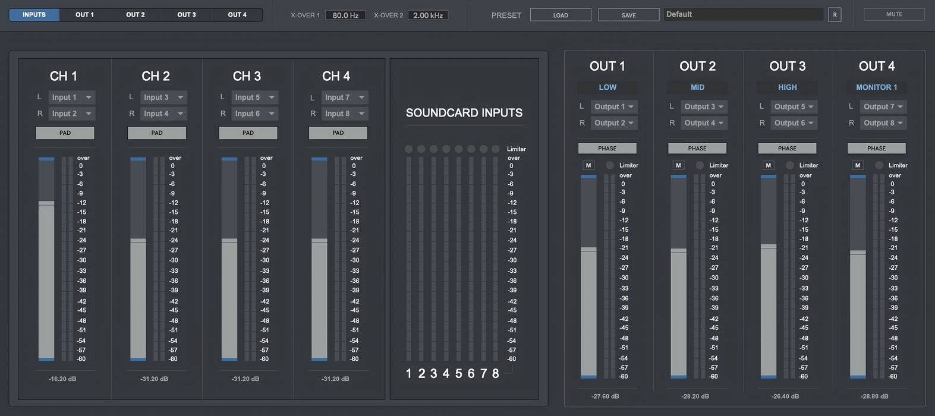Click the X-OVER 1 frequency field
Viewport: 935px width, 416px height.
[345, 15]
